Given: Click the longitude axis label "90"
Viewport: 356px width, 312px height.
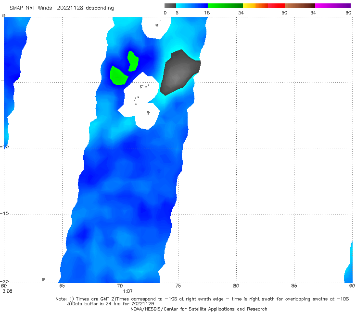Looking at the screenshot, I should [352, 286].
